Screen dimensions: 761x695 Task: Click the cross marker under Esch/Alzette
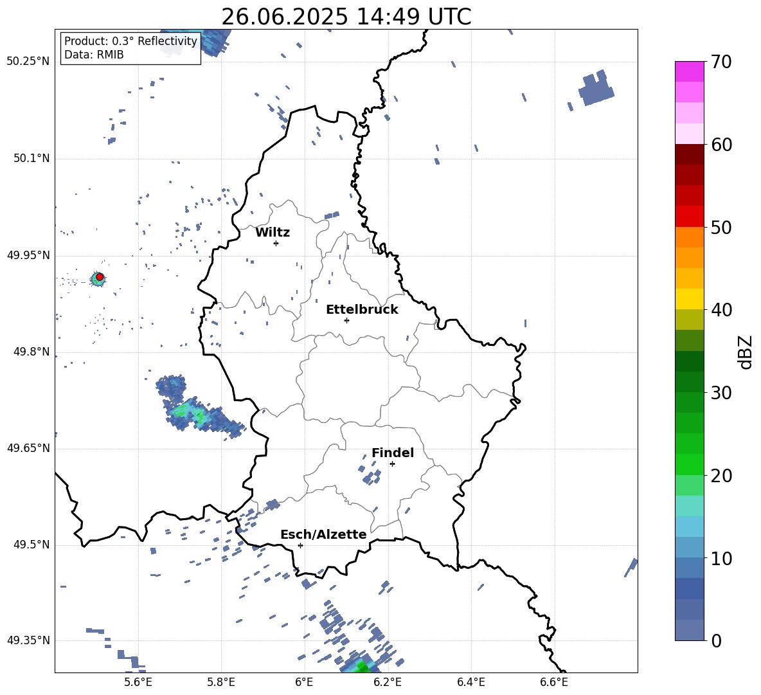point(300,545)
